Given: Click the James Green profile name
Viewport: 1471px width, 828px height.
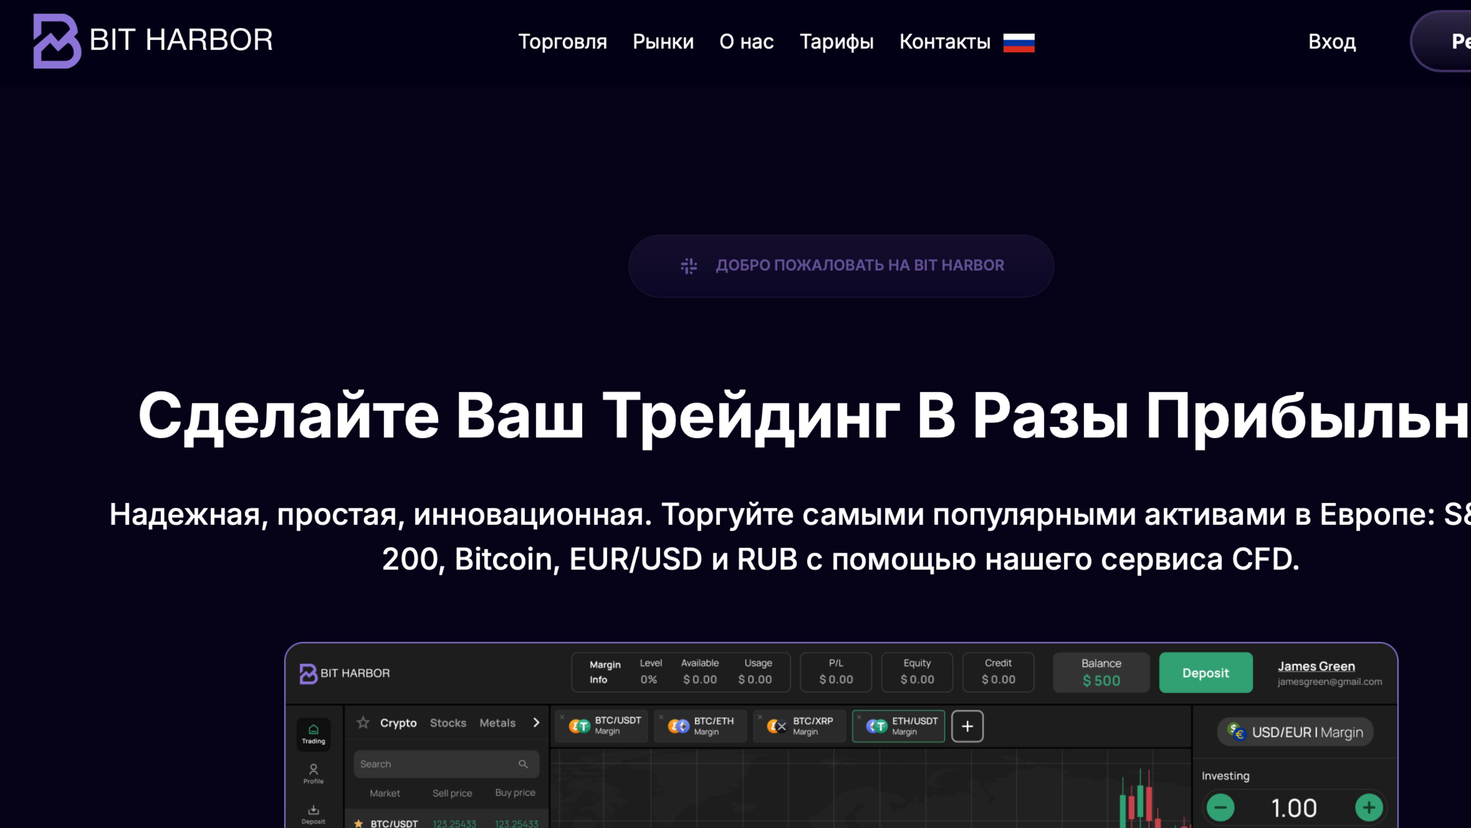Looking at the screenshot, I should [x=1316, y=666].
